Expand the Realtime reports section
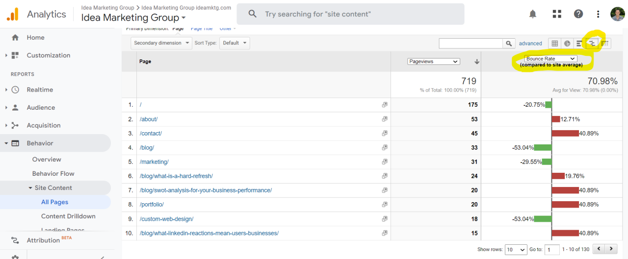 6,90
